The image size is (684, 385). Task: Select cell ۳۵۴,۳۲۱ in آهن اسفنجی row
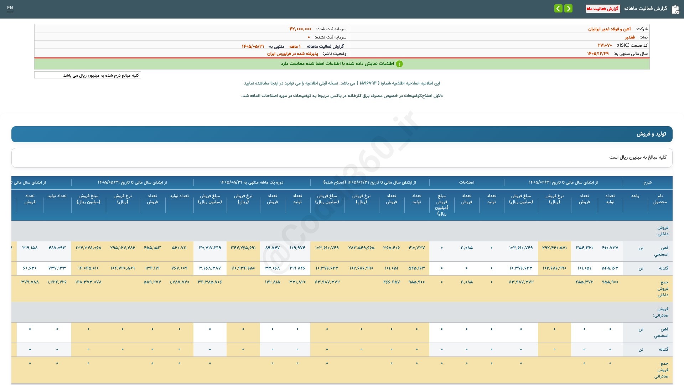pos(584,248)
